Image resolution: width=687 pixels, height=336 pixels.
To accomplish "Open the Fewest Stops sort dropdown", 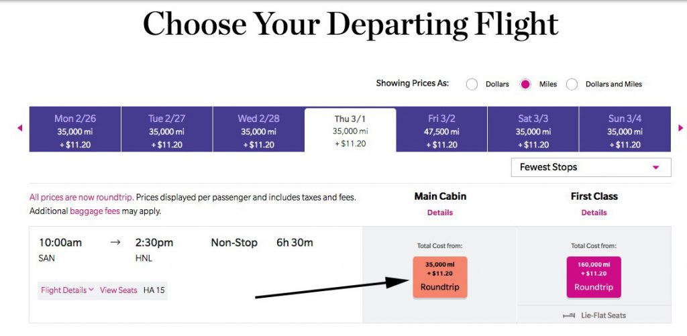I will coord(590,168).
